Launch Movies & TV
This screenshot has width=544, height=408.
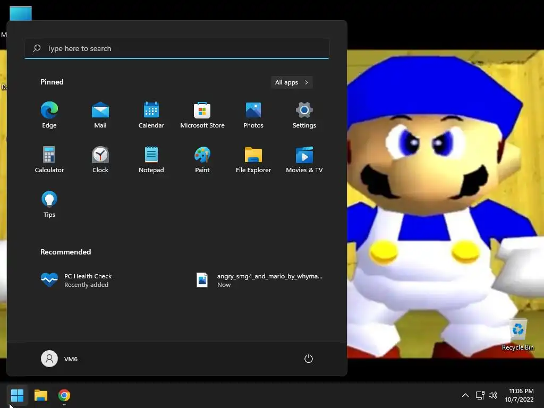pyautogui.click(x=304, y=160)
